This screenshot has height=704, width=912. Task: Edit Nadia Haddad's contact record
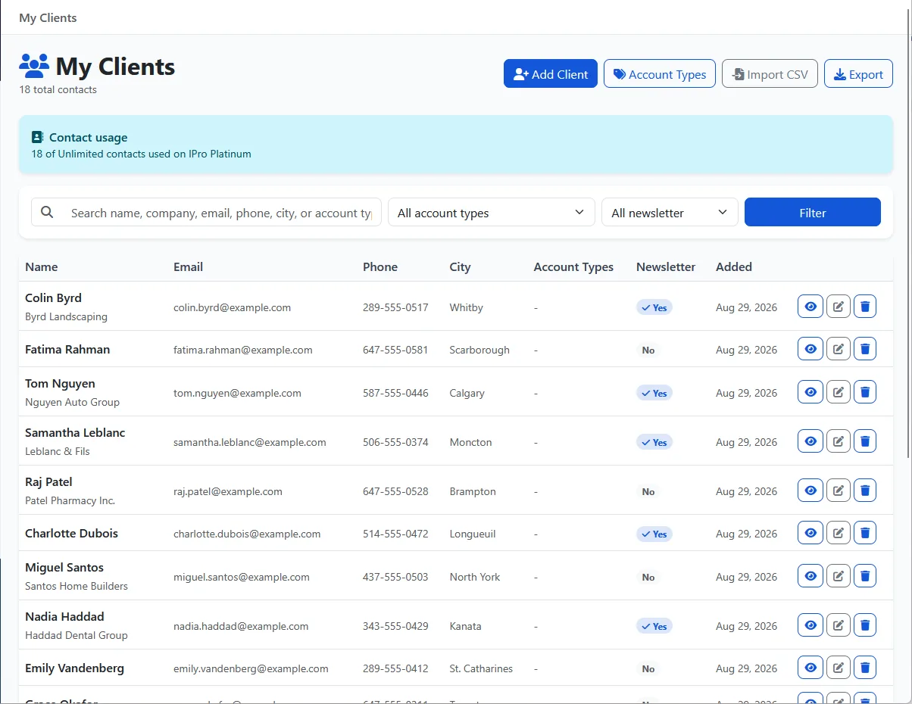(839, 625)
